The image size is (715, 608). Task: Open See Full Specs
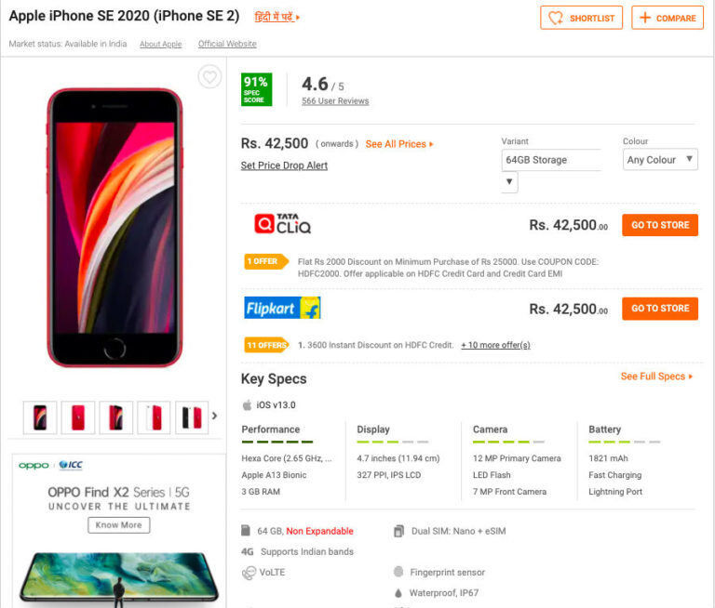click(656, 377)
